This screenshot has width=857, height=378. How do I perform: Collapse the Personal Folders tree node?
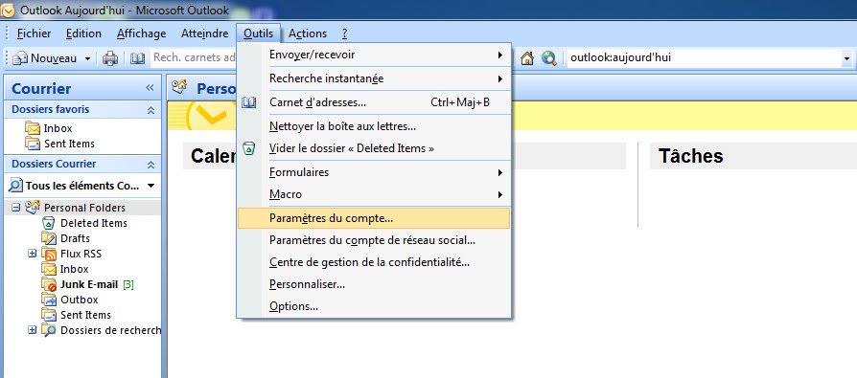15,208
